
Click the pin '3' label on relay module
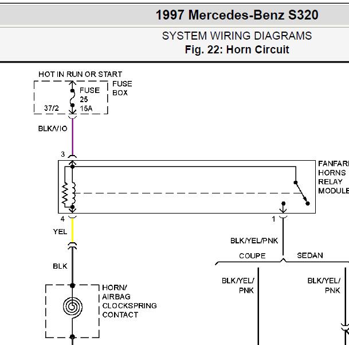(63, 154)
